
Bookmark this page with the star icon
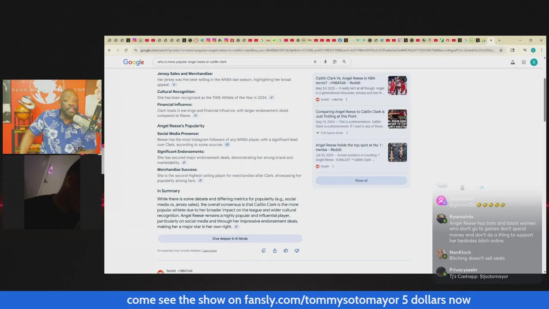point(501,50)
